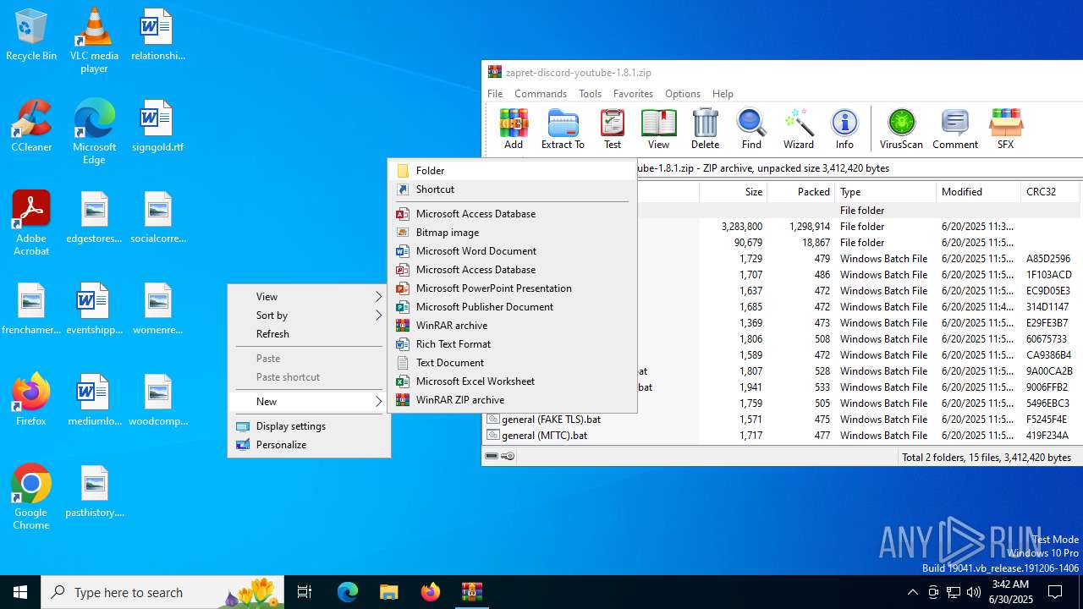Click the WinRAR taskbar icon
This screenshot has width=1083, height=609.
tap(472, 592)
